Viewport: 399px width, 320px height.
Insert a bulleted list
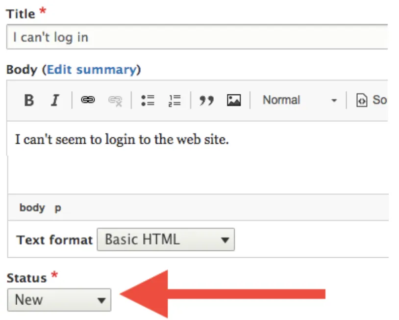click(148, 100)
